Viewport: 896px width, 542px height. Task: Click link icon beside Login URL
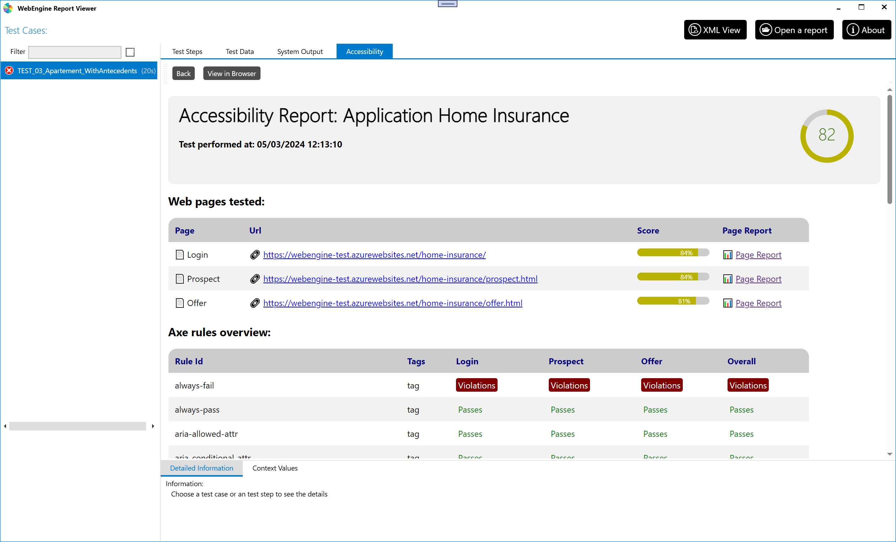tap(255, 254)
